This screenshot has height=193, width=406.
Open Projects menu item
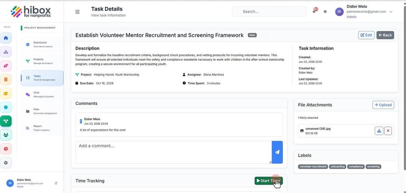tap(42, 61)
